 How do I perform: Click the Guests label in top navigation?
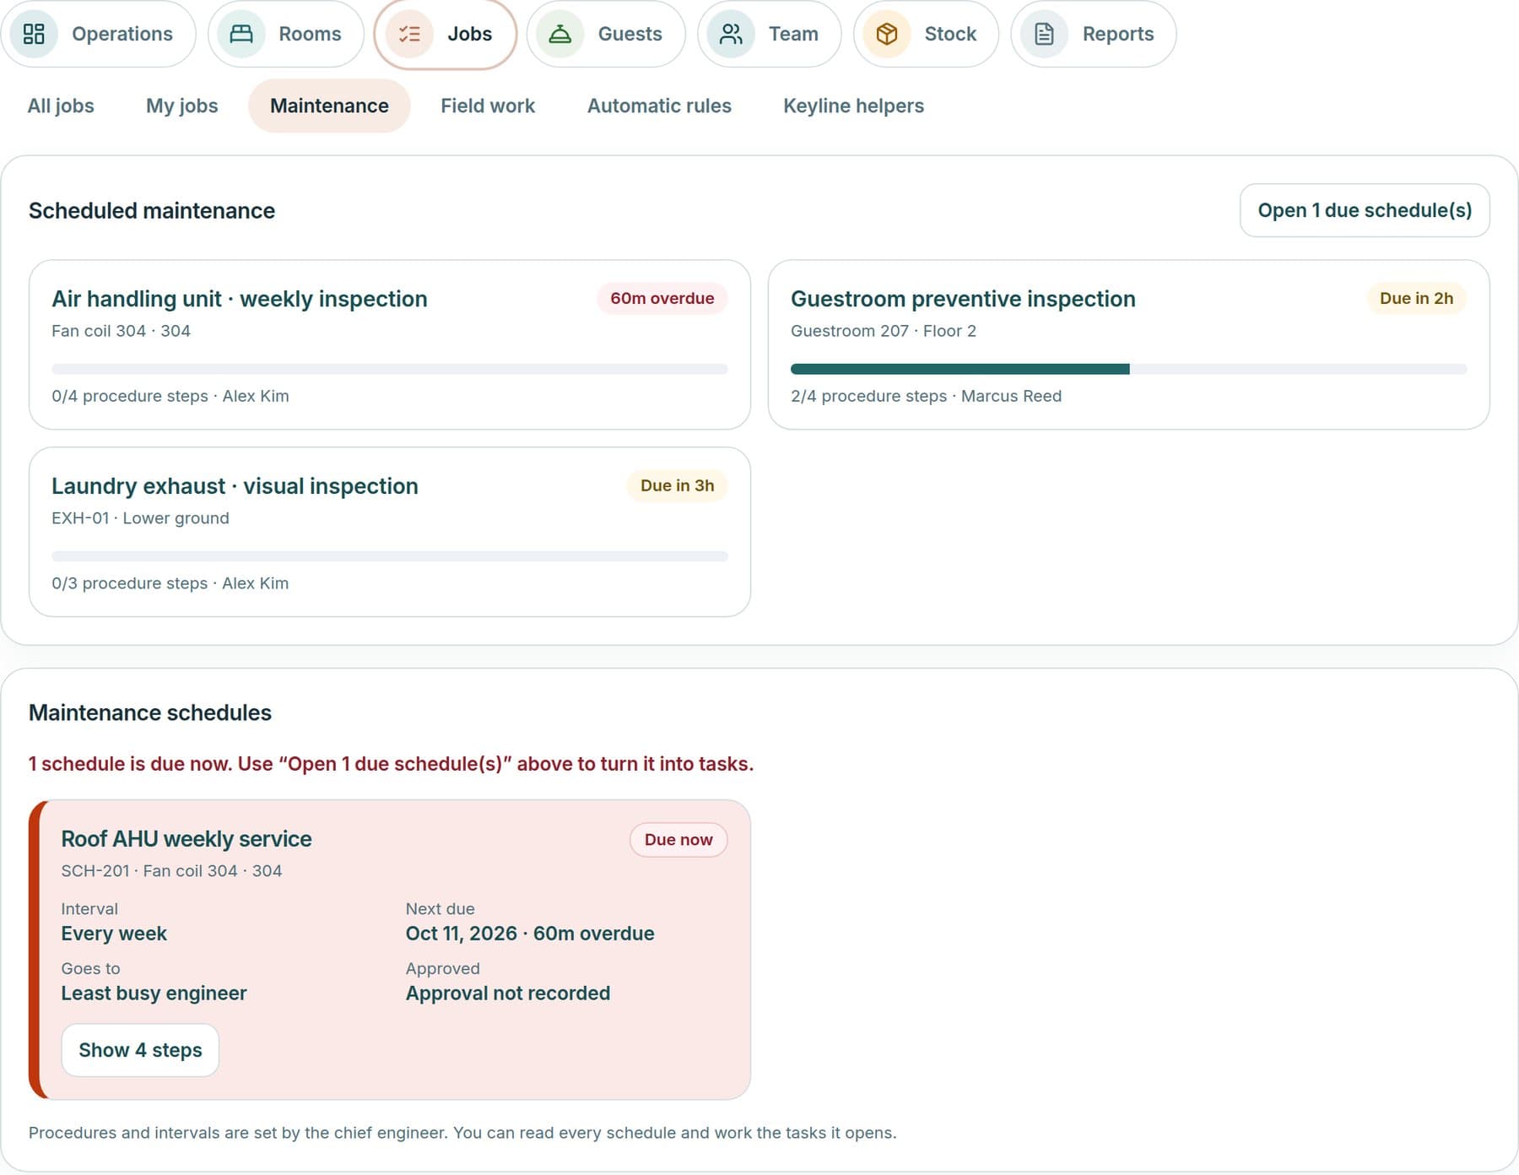[630, 34]
